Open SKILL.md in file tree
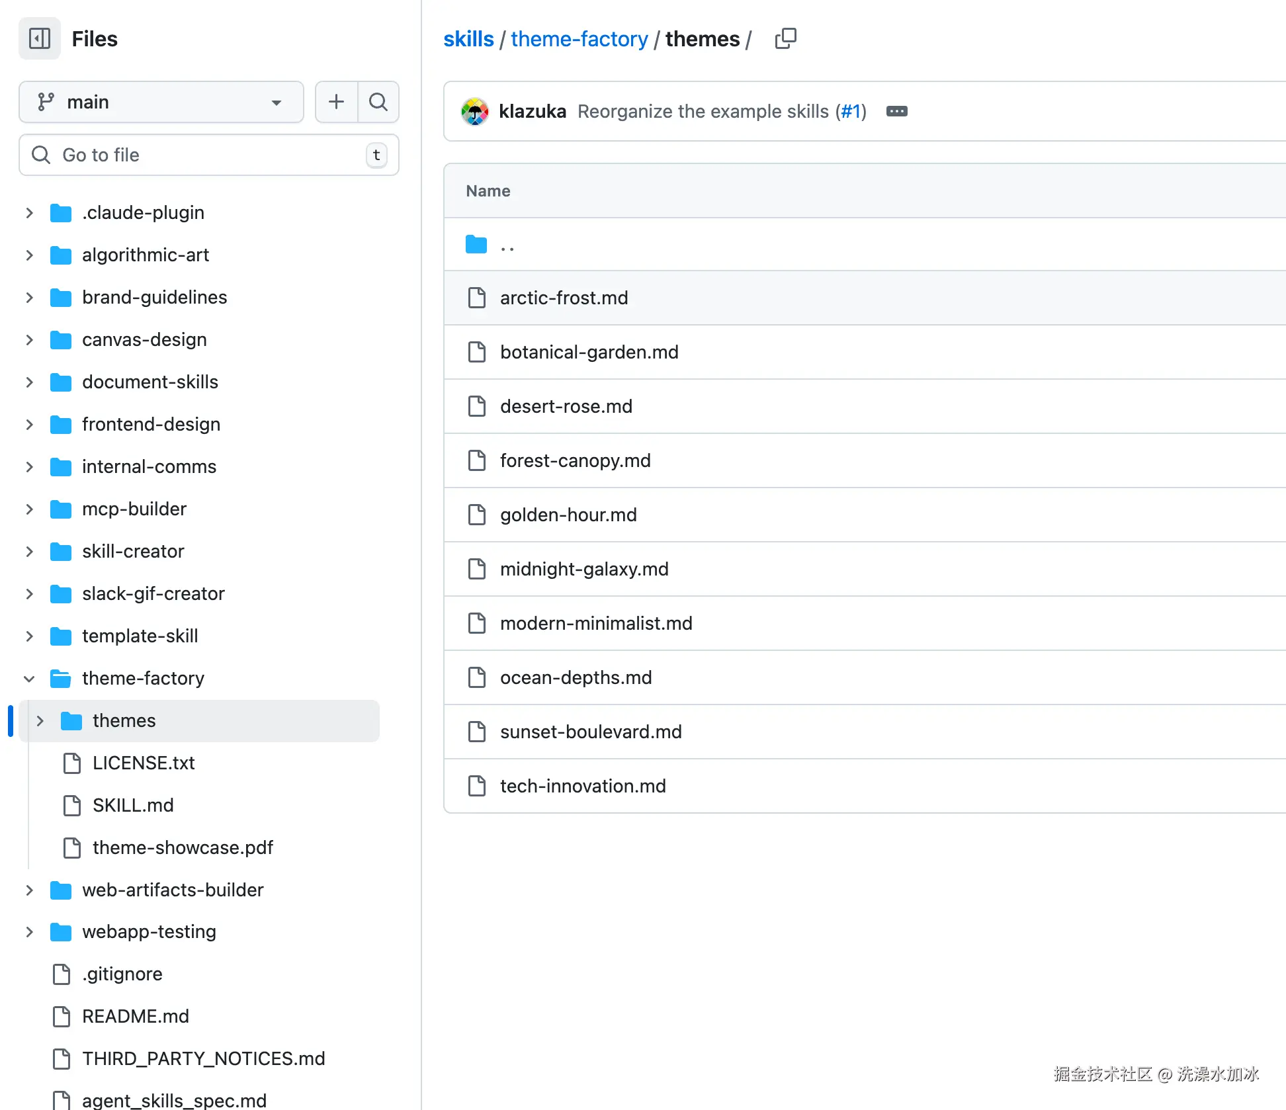 point(133,805)
